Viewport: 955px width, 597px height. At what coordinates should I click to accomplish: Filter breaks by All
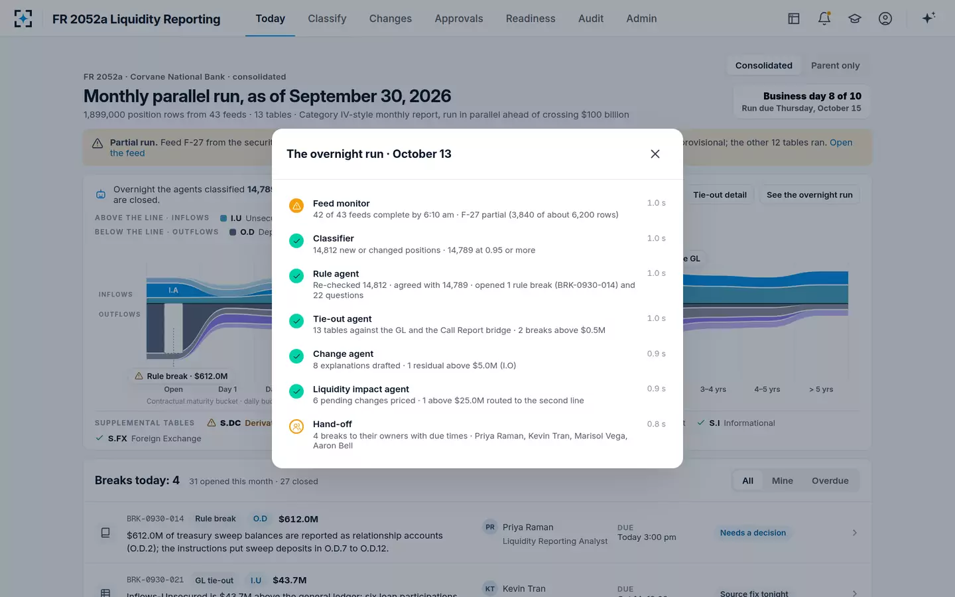[x=747, y=481]
